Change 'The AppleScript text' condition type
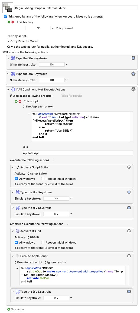The width and height of the screenshot is (140, 313). point(38,107)
